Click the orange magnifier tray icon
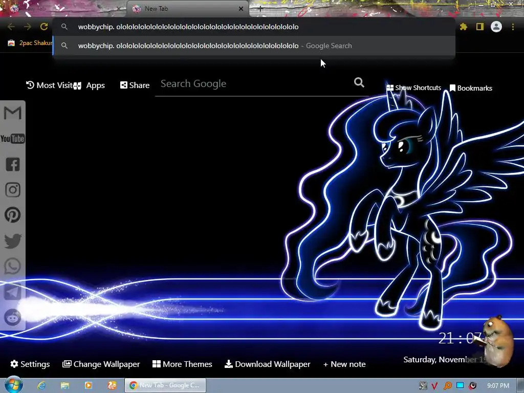524x393 pixels. coord(447,386)
